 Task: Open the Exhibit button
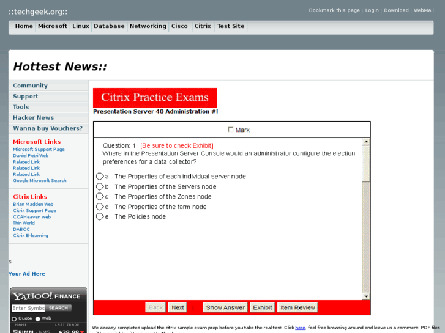click(x=262, y=307)
